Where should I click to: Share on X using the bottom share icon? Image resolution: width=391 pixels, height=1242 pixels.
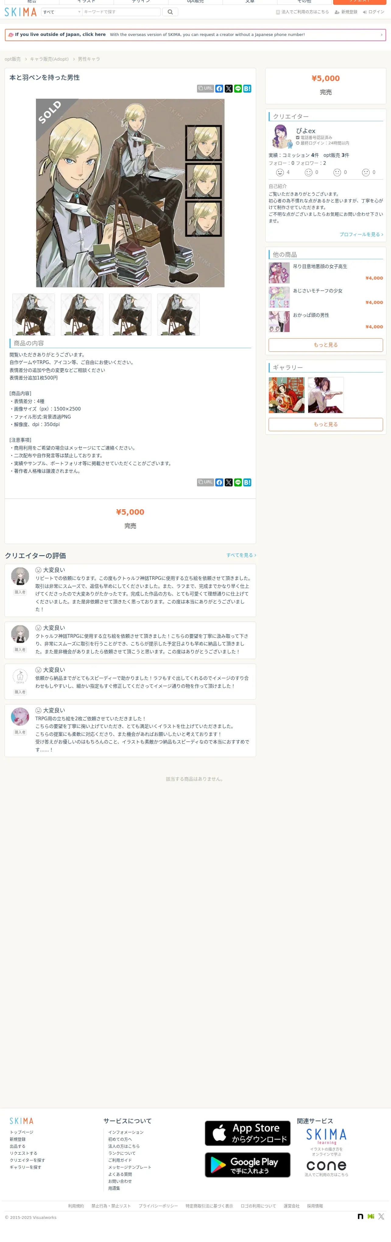coord(228,482)
